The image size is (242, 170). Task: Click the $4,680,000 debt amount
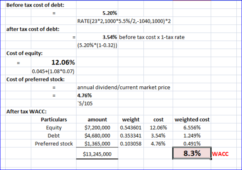97,136
